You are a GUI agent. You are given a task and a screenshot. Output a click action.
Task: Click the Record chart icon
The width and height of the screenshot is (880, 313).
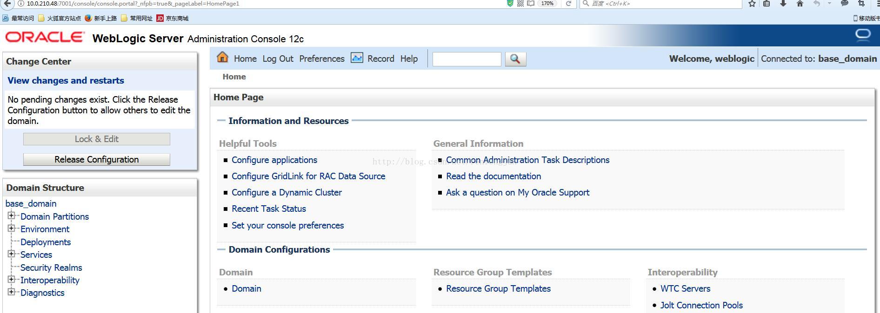click(357, 58)
